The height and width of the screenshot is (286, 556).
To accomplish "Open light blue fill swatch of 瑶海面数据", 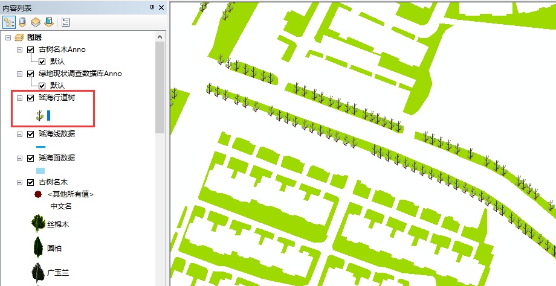I will [x=40, y=171].
